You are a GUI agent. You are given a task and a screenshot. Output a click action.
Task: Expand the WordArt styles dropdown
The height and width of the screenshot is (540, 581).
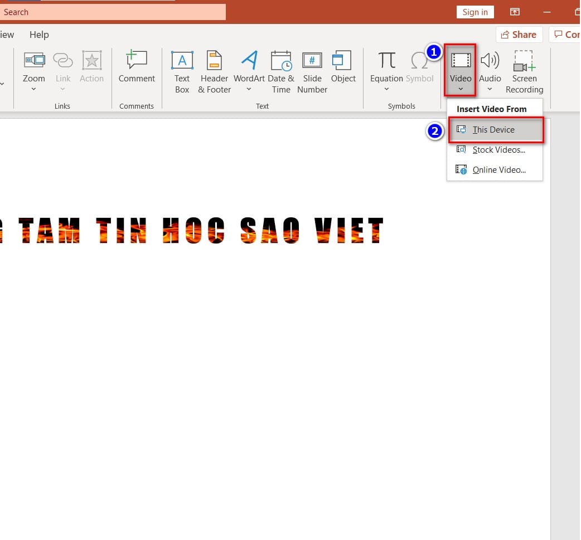(249, 89)
